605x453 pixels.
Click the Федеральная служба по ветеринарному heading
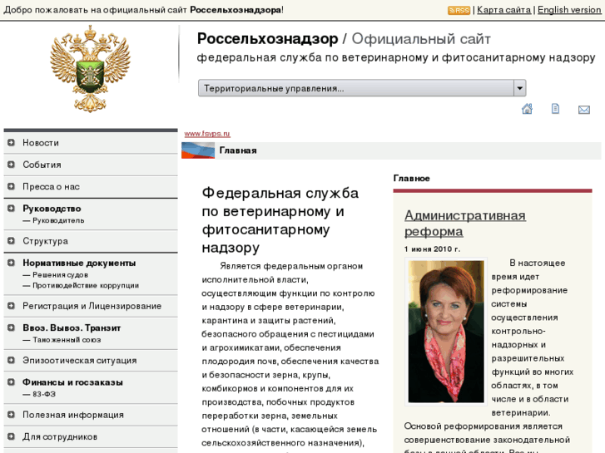coord(280,220)
